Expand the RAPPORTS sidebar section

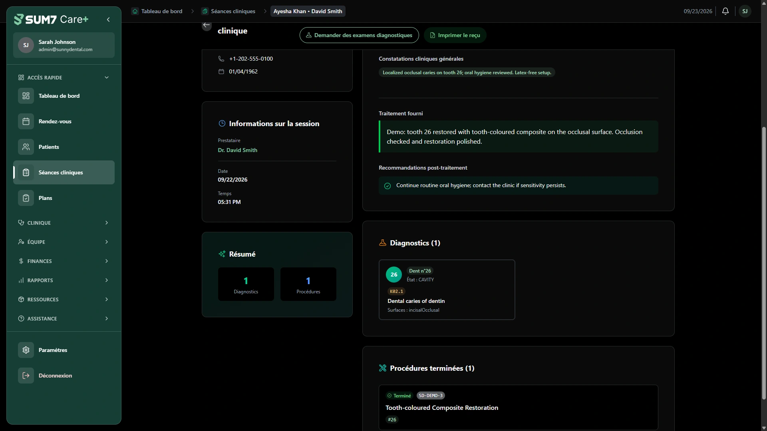coord(64,280)
